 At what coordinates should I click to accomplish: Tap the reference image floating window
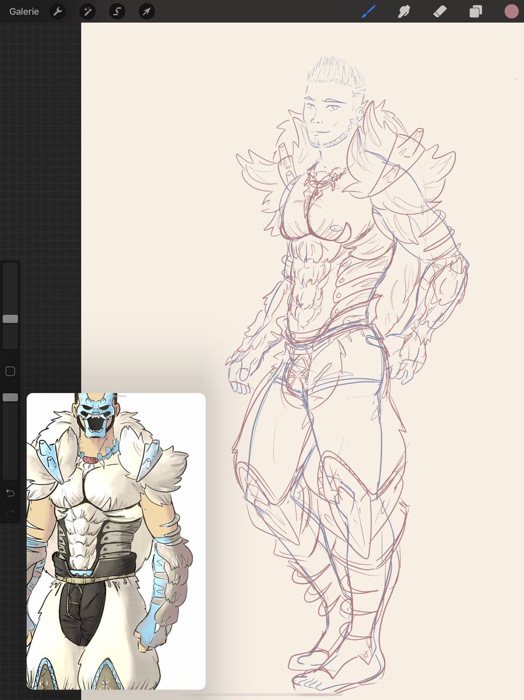pos(116,541)
